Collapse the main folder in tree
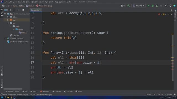 (11, 26)
